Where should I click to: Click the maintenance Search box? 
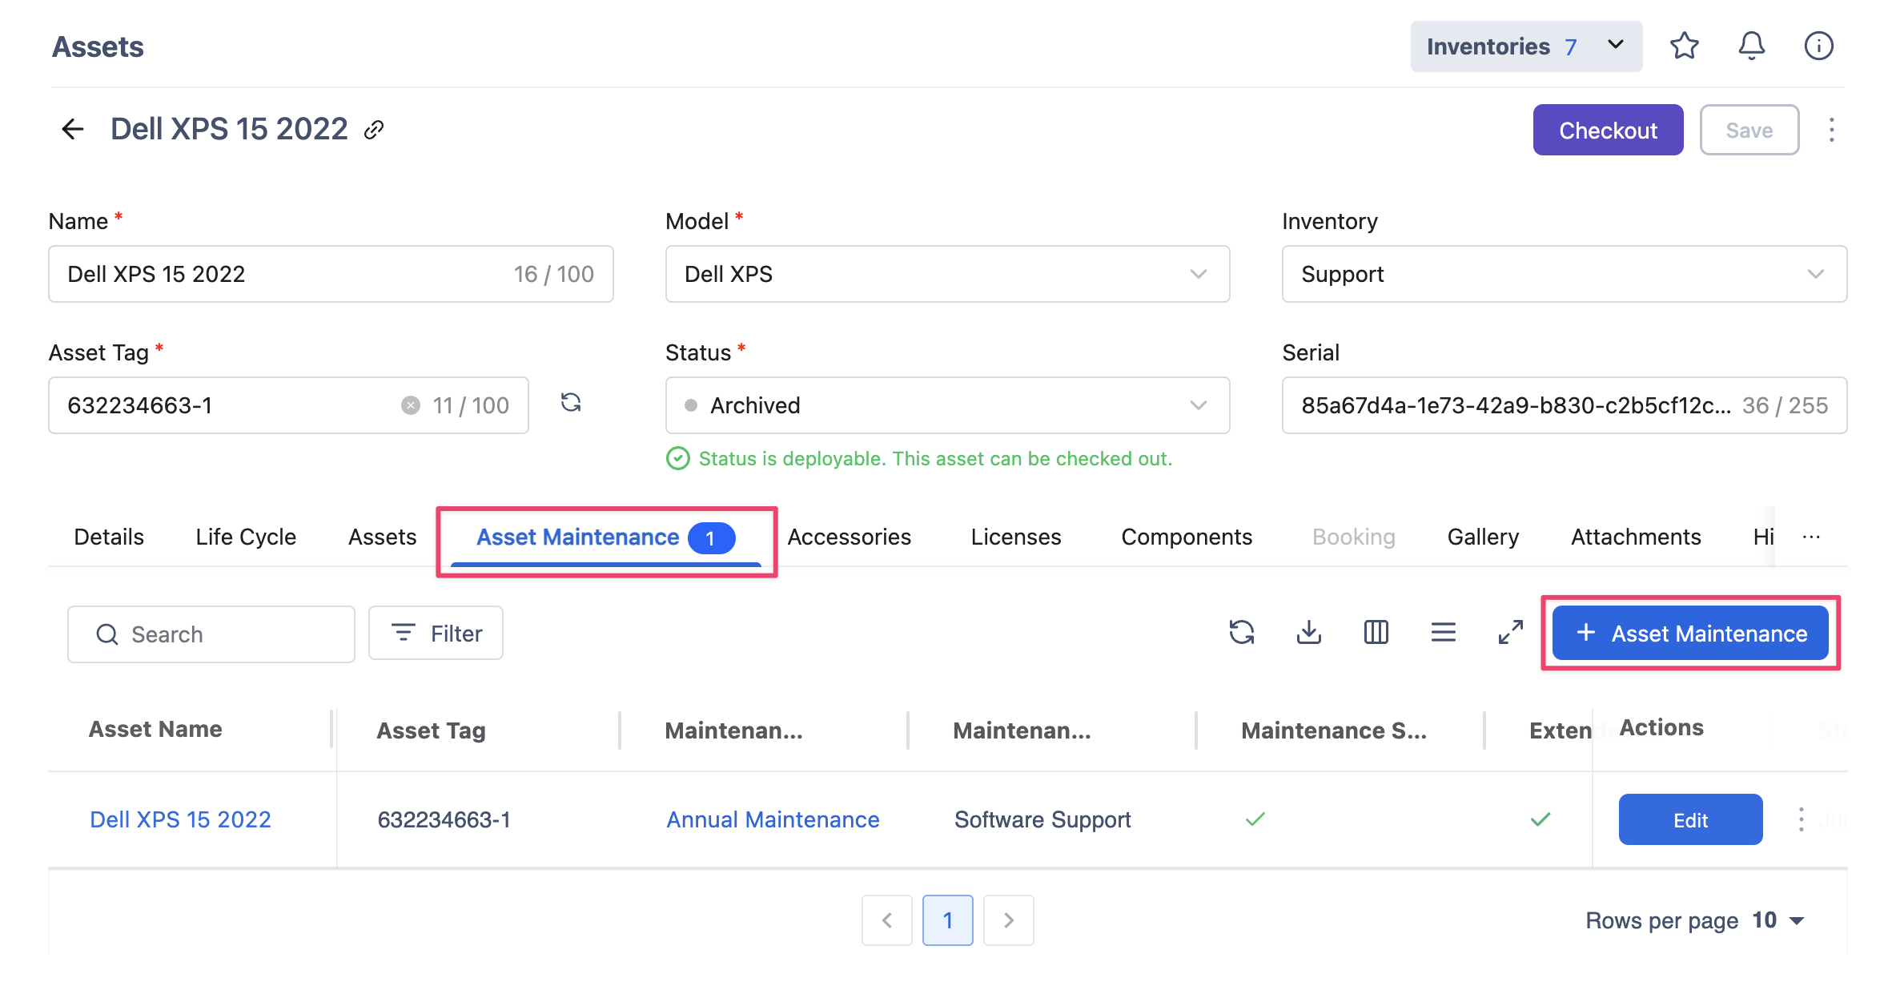[x=211, y=634]
